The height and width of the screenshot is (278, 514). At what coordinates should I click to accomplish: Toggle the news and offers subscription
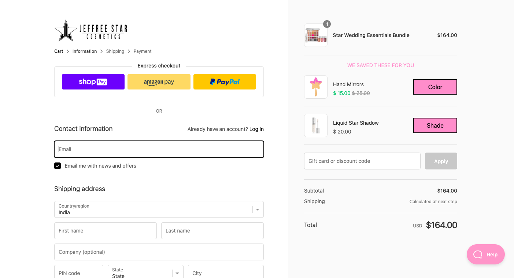pos(58,166)
